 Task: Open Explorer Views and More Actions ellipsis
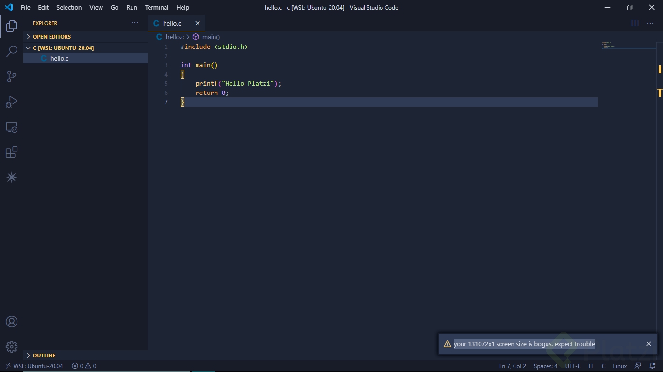pyautogui.click(x=135, y=23)
